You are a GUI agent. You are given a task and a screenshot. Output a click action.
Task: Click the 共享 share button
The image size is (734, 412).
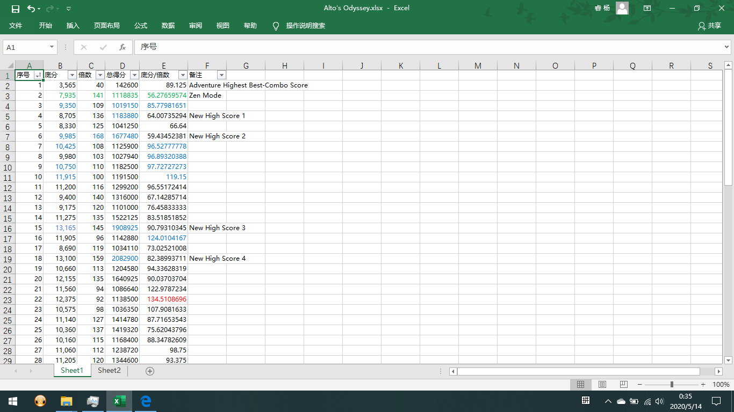(x=709, y=26)
